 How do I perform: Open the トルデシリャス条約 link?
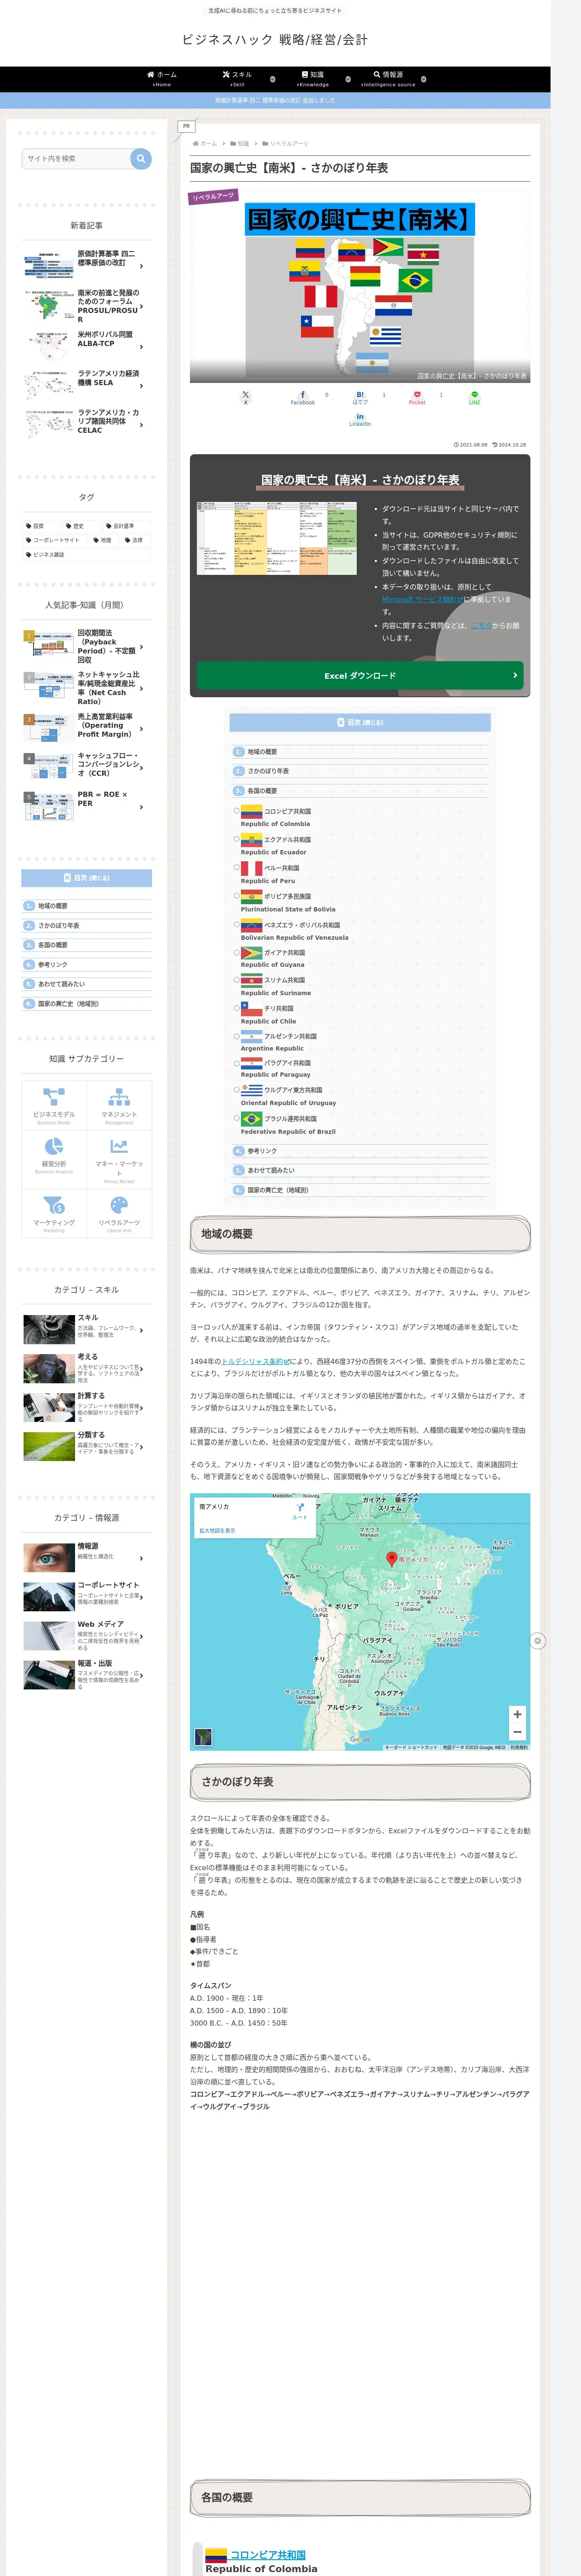coord(256,1362)
